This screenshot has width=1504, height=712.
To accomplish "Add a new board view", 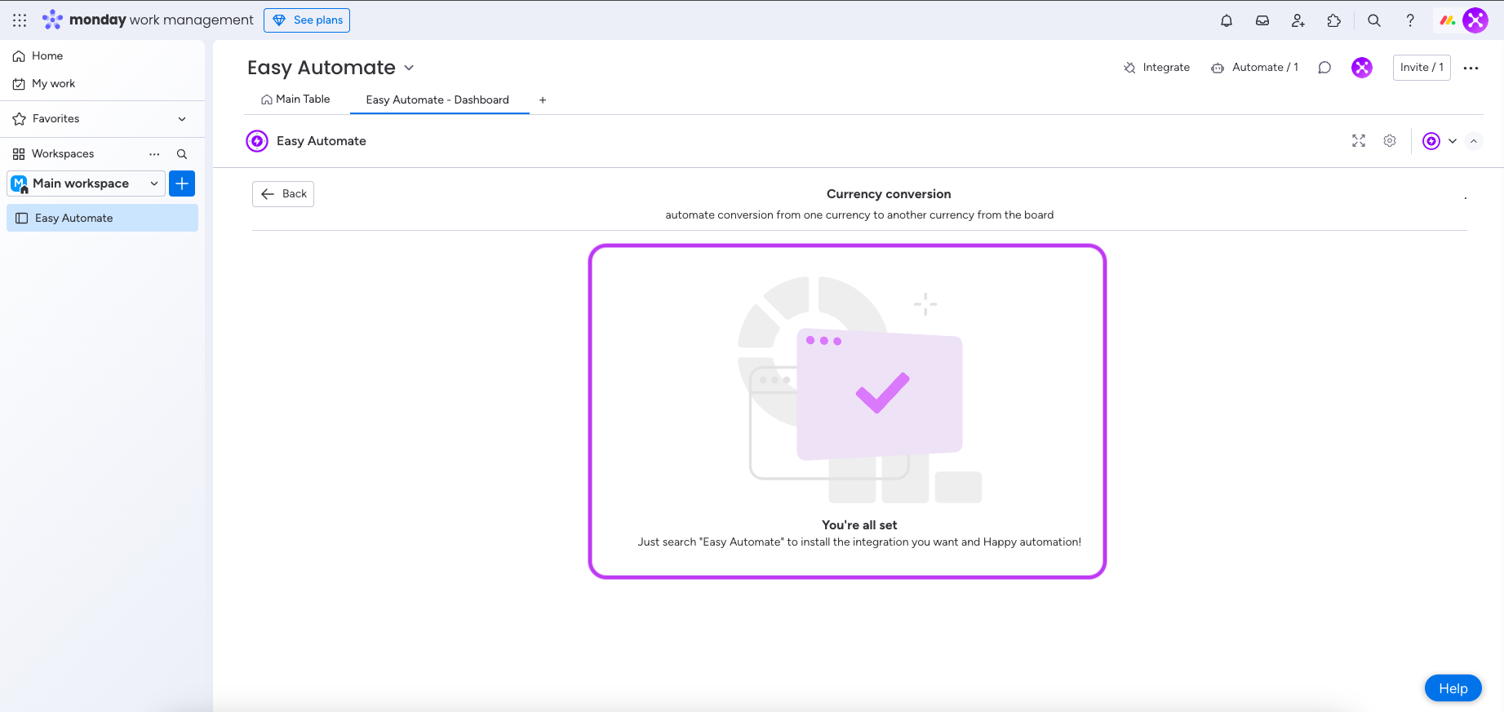I will [543, 100].
